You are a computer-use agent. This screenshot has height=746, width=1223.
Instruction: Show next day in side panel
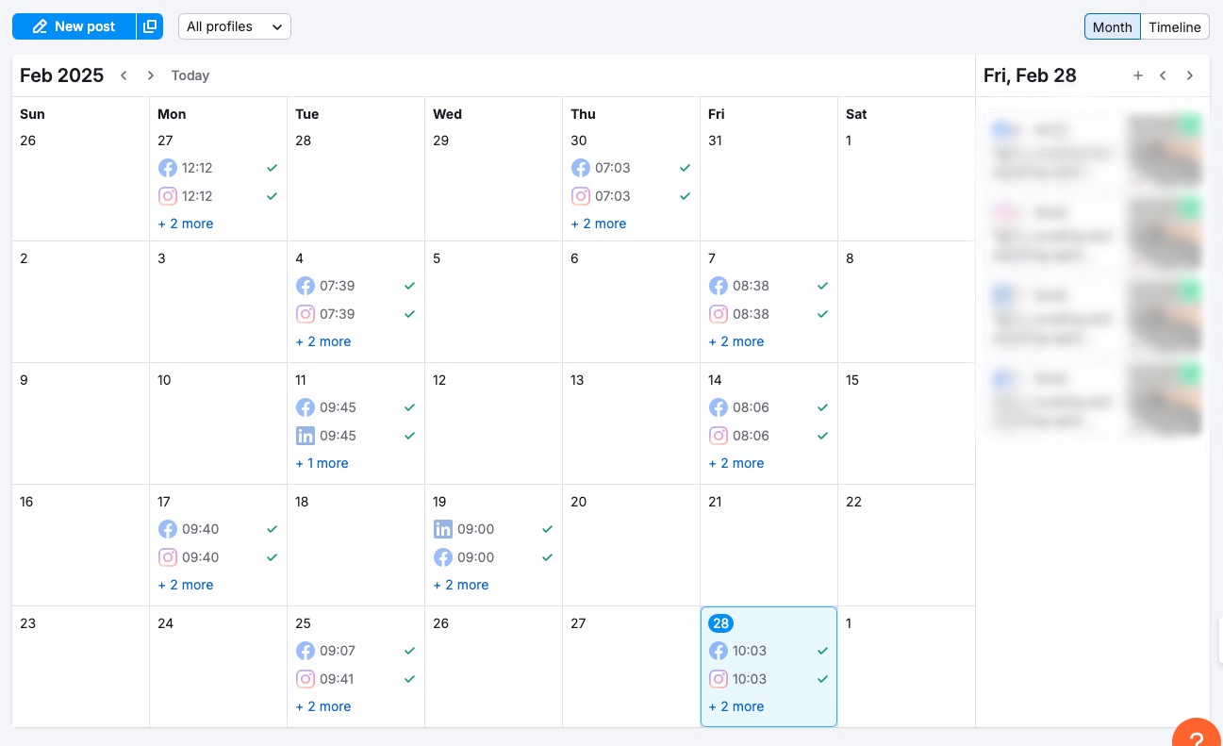[1190, 75]
